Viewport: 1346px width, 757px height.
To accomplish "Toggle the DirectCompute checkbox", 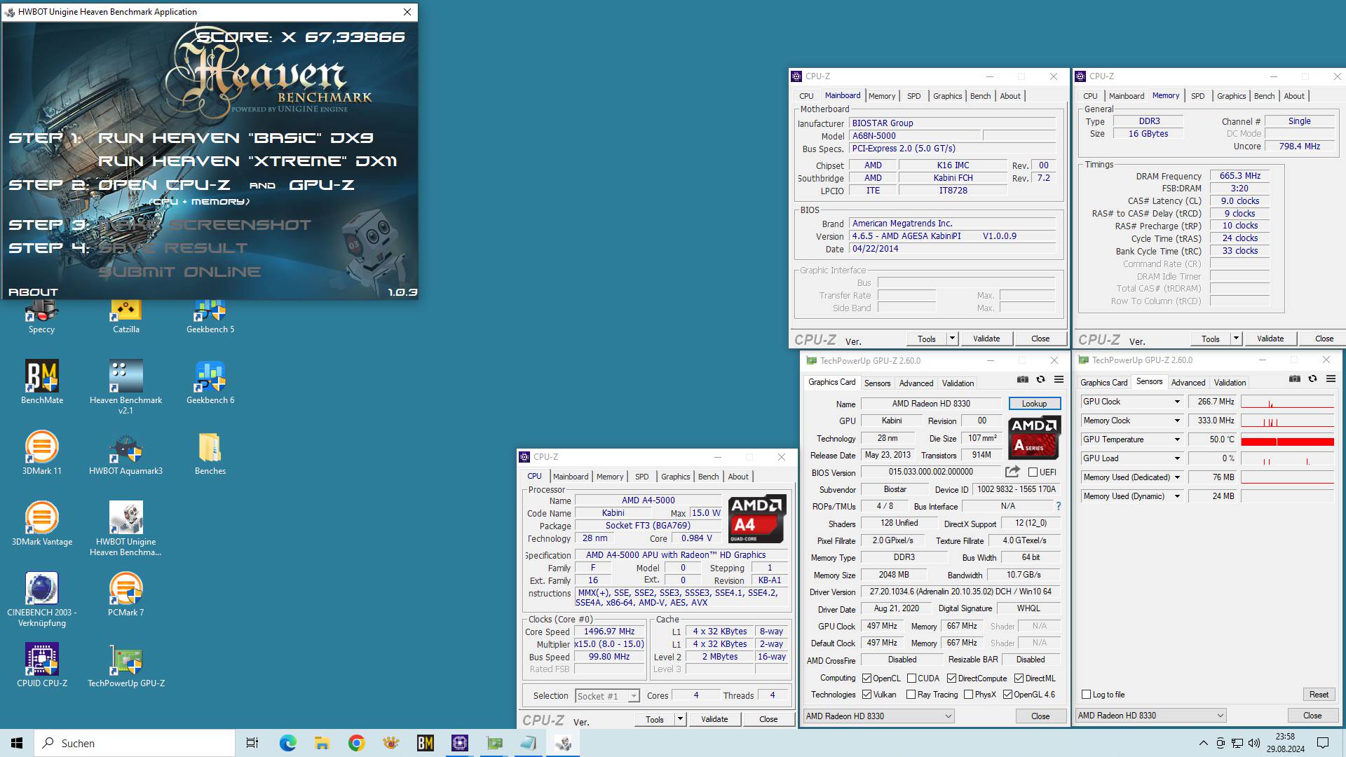I will [951, 678].
